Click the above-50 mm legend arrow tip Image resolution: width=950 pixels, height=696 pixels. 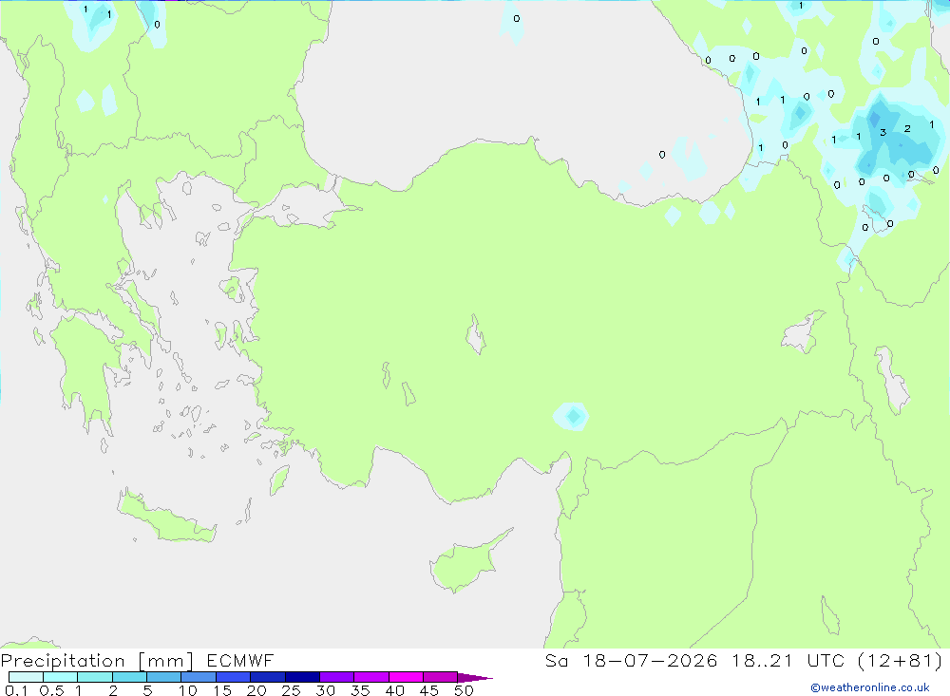tap(475, 677)
